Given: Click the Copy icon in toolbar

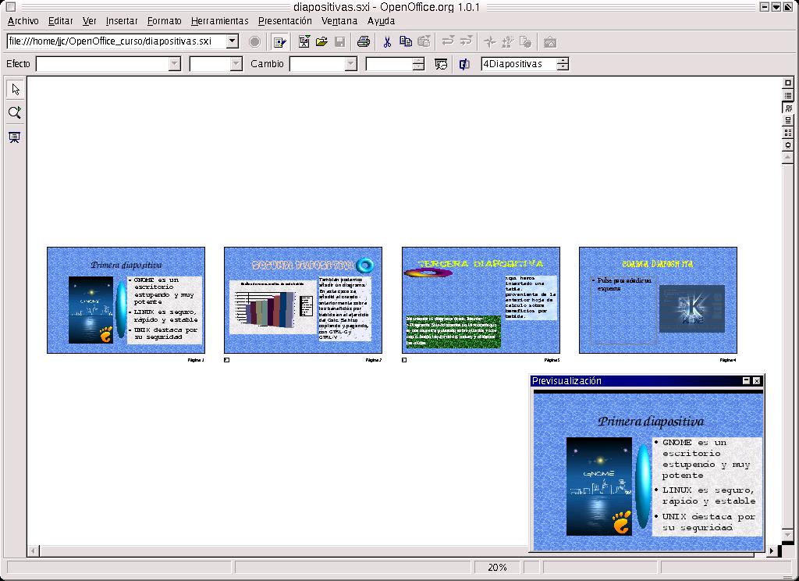Looking at the screenshot, I should click(x=406, y=41).
